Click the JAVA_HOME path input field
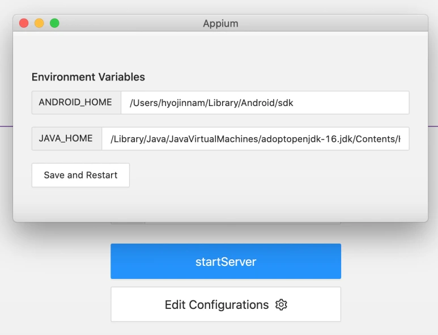The height and width of the screenshot is (335, 438). click(x=256, y=138)
